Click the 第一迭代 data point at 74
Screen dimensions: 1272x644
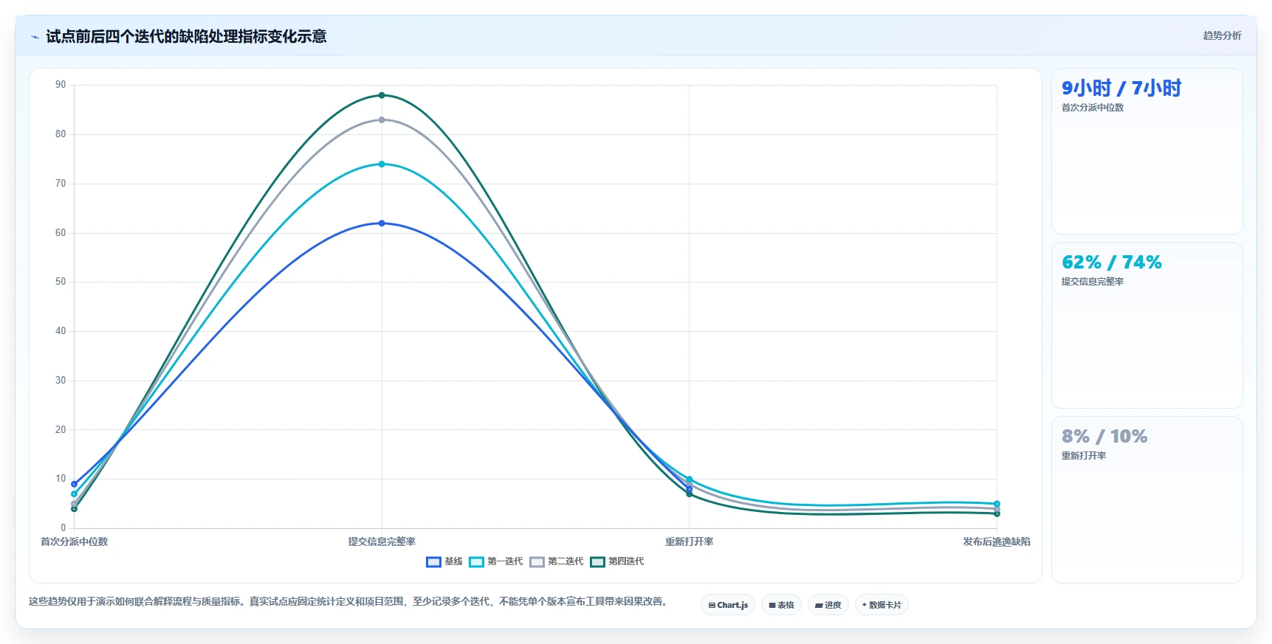click(382, 164)
